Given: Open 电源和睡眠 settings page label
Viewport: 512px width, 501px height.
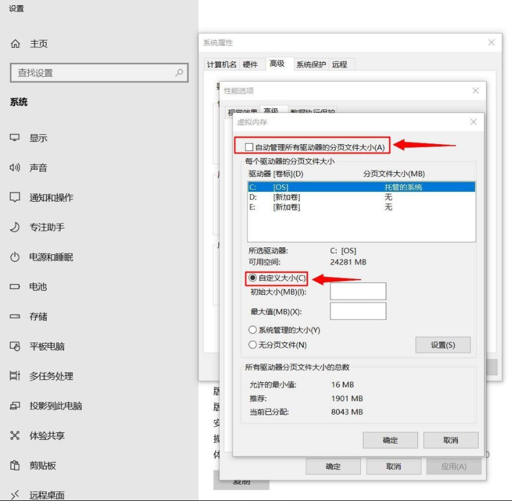Looking at the screenshot, I should (x=51, y=257).
